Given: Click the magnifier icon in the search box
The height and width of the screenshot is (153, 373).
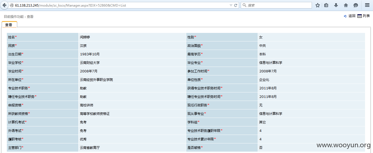Looking at the screenshot, I should (244, 5).
